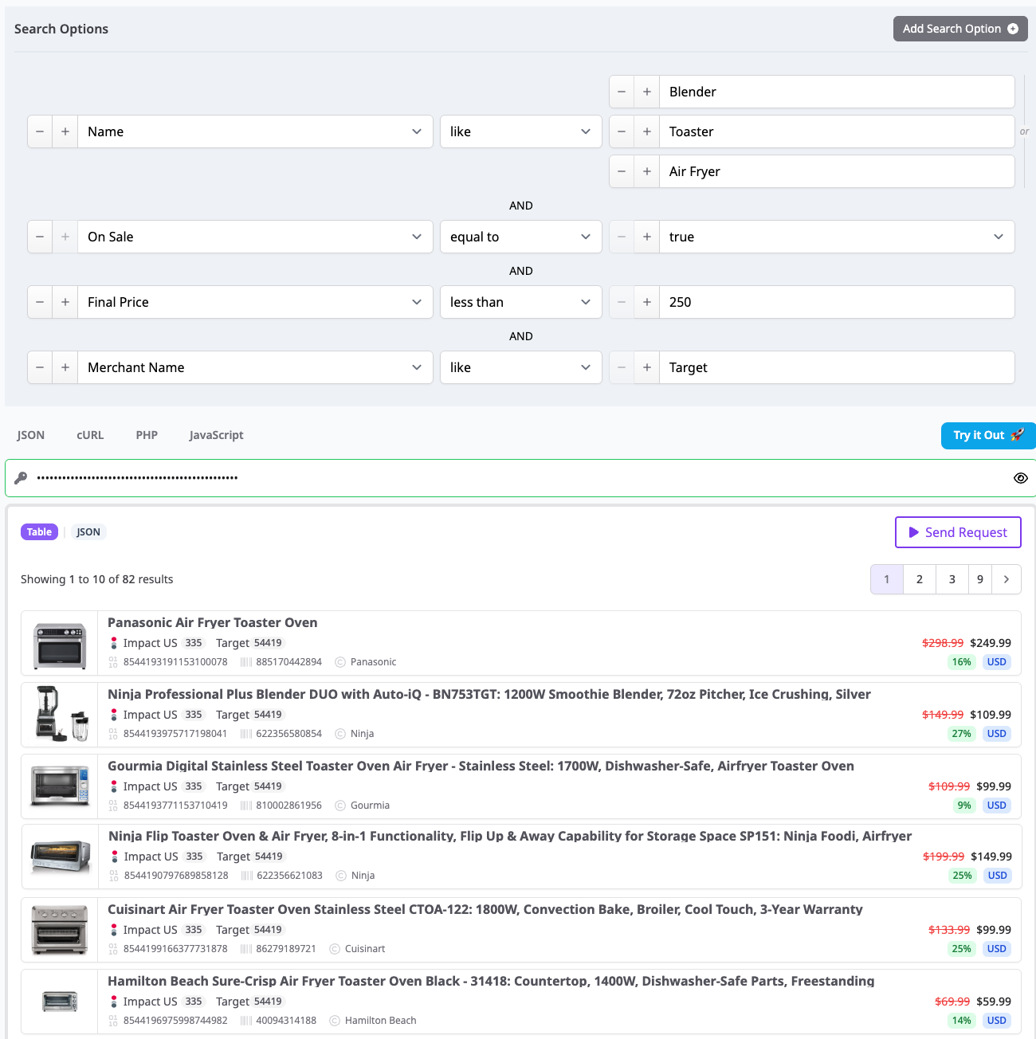Click the plus icon beside Air Fryer
Screen dimensions: 1036x1039
pos(647,171)
